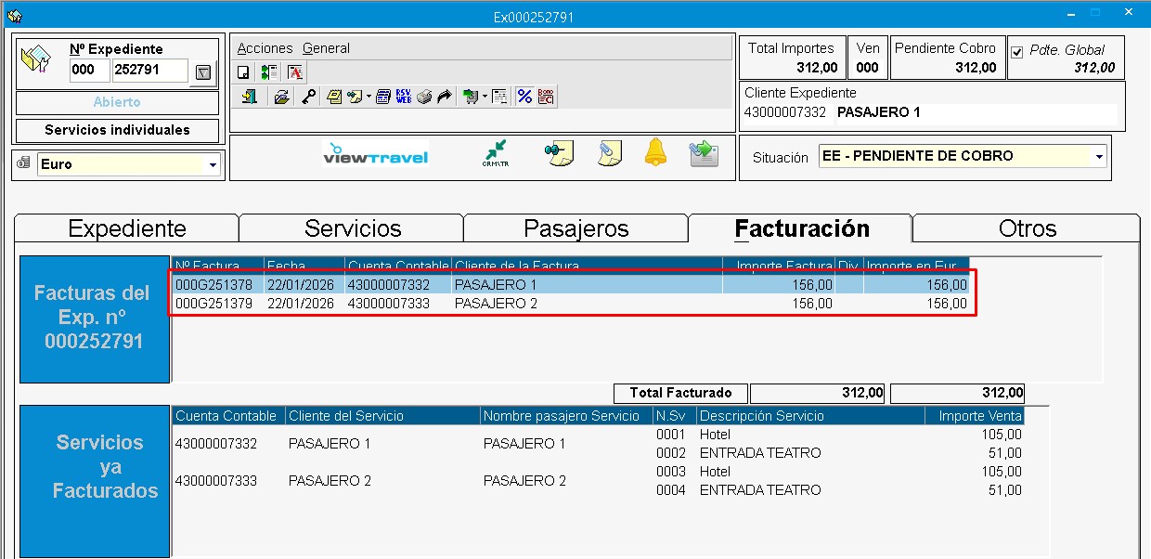Click the exit door icon in the toolbar
The width and height of the screenshot is (1151, 559).
point(249,97)
